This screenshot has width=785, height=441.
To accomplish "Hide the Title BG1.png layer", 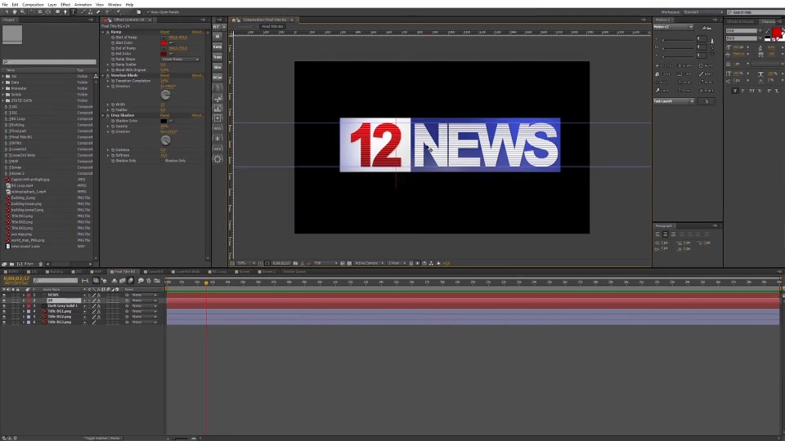I will 4,311.
